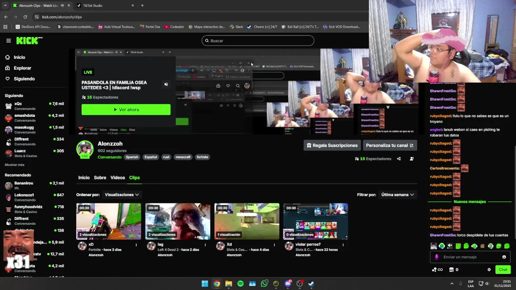Screen dimensions: 516x290
Task: Play the violar perros? clip thumbnail
Action: coord(316,221)
